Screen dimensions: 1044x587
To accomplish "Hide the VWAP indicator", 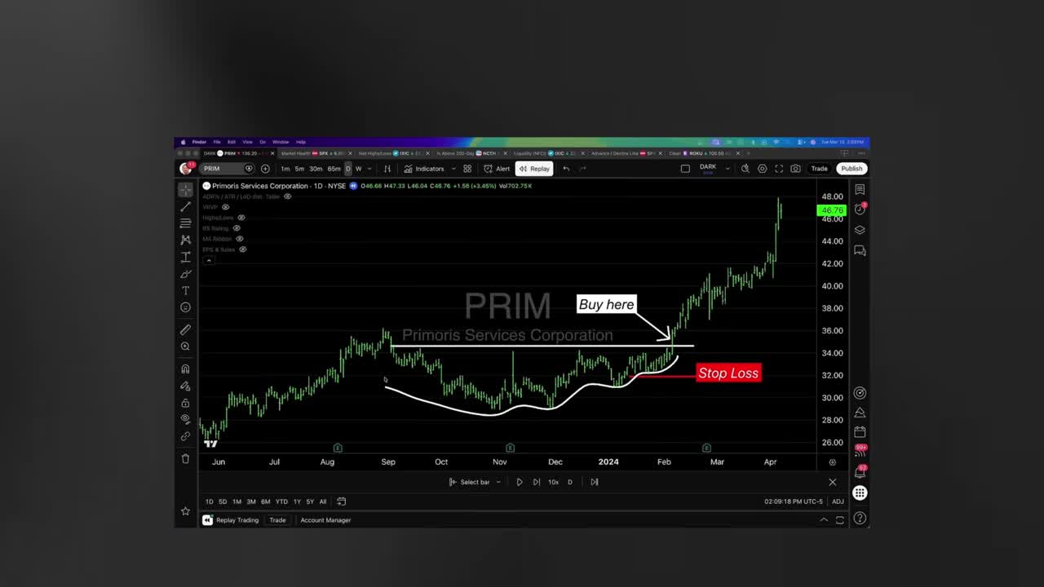I will click(x=226, y=206).
